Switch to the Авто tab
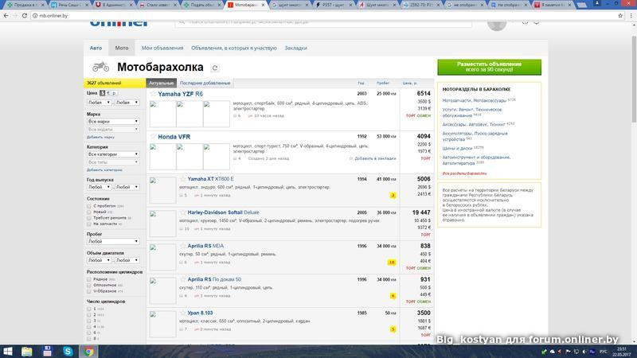The height and width of the screenshot is (358, 637). (x=96, y=48)
